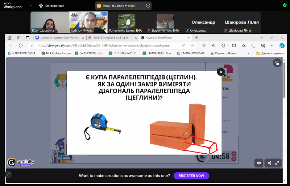The height and width of the screenshot is (186, 290).
Task: Pause the countdown timer
Action: click(x=234, y=154)
